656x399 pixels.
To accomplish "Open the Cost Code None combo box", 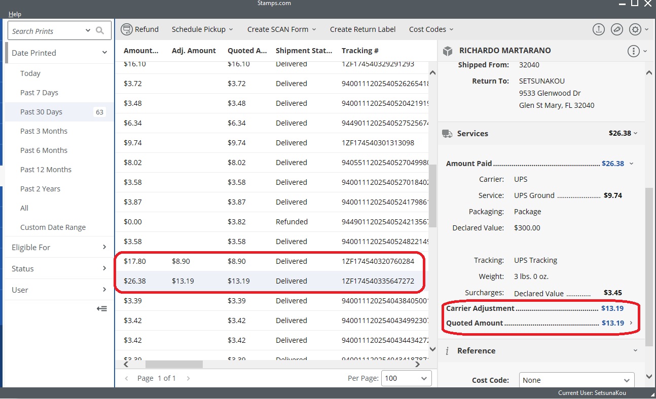I will coord(576,380).
